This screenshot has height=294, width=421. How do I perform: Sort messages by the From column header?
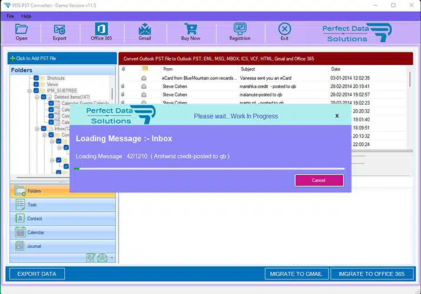pos(200,69)
